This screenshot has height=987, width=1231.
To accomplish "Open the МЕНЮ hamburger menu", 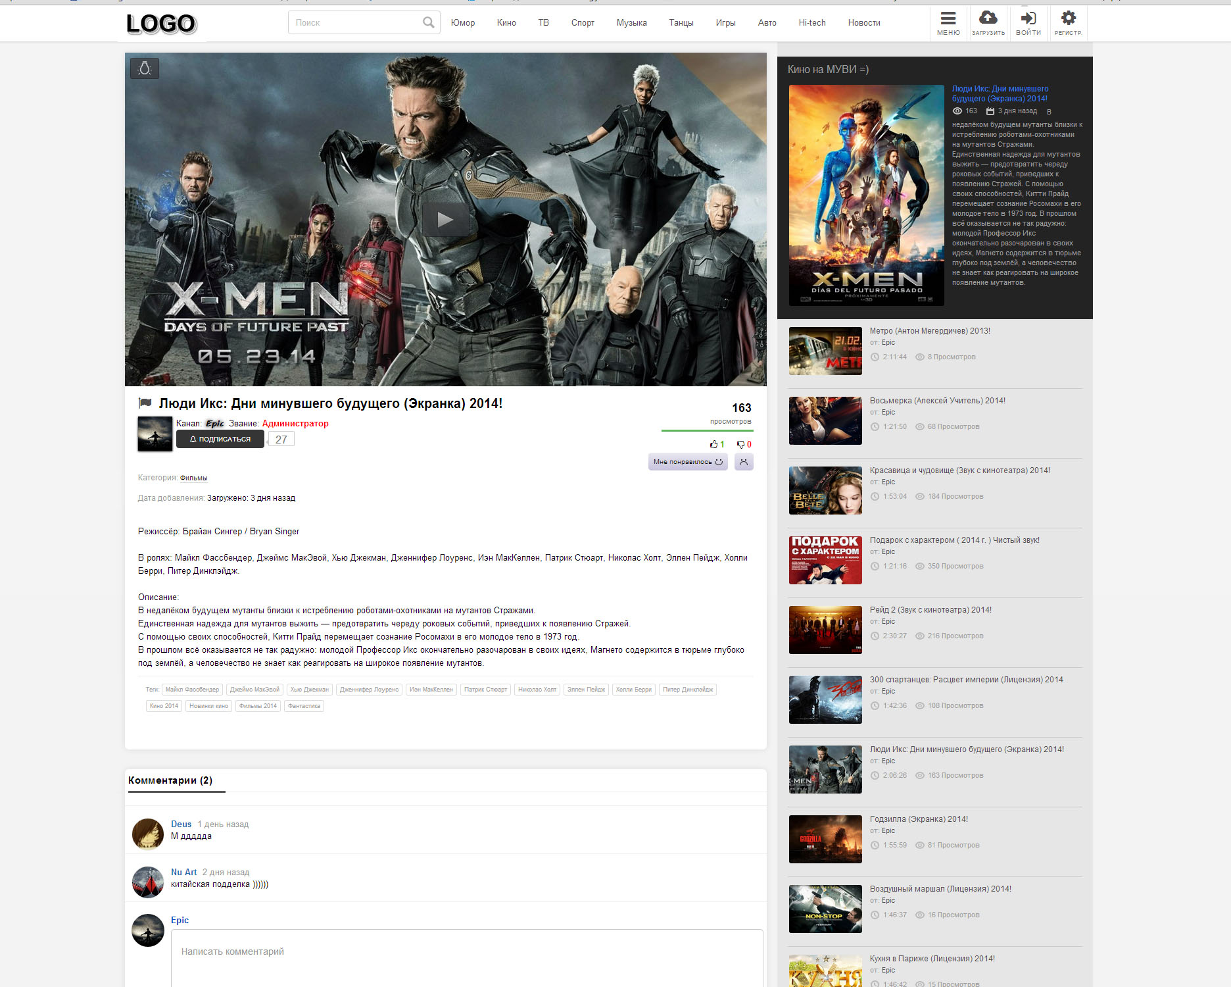I will tap(948, 23).
